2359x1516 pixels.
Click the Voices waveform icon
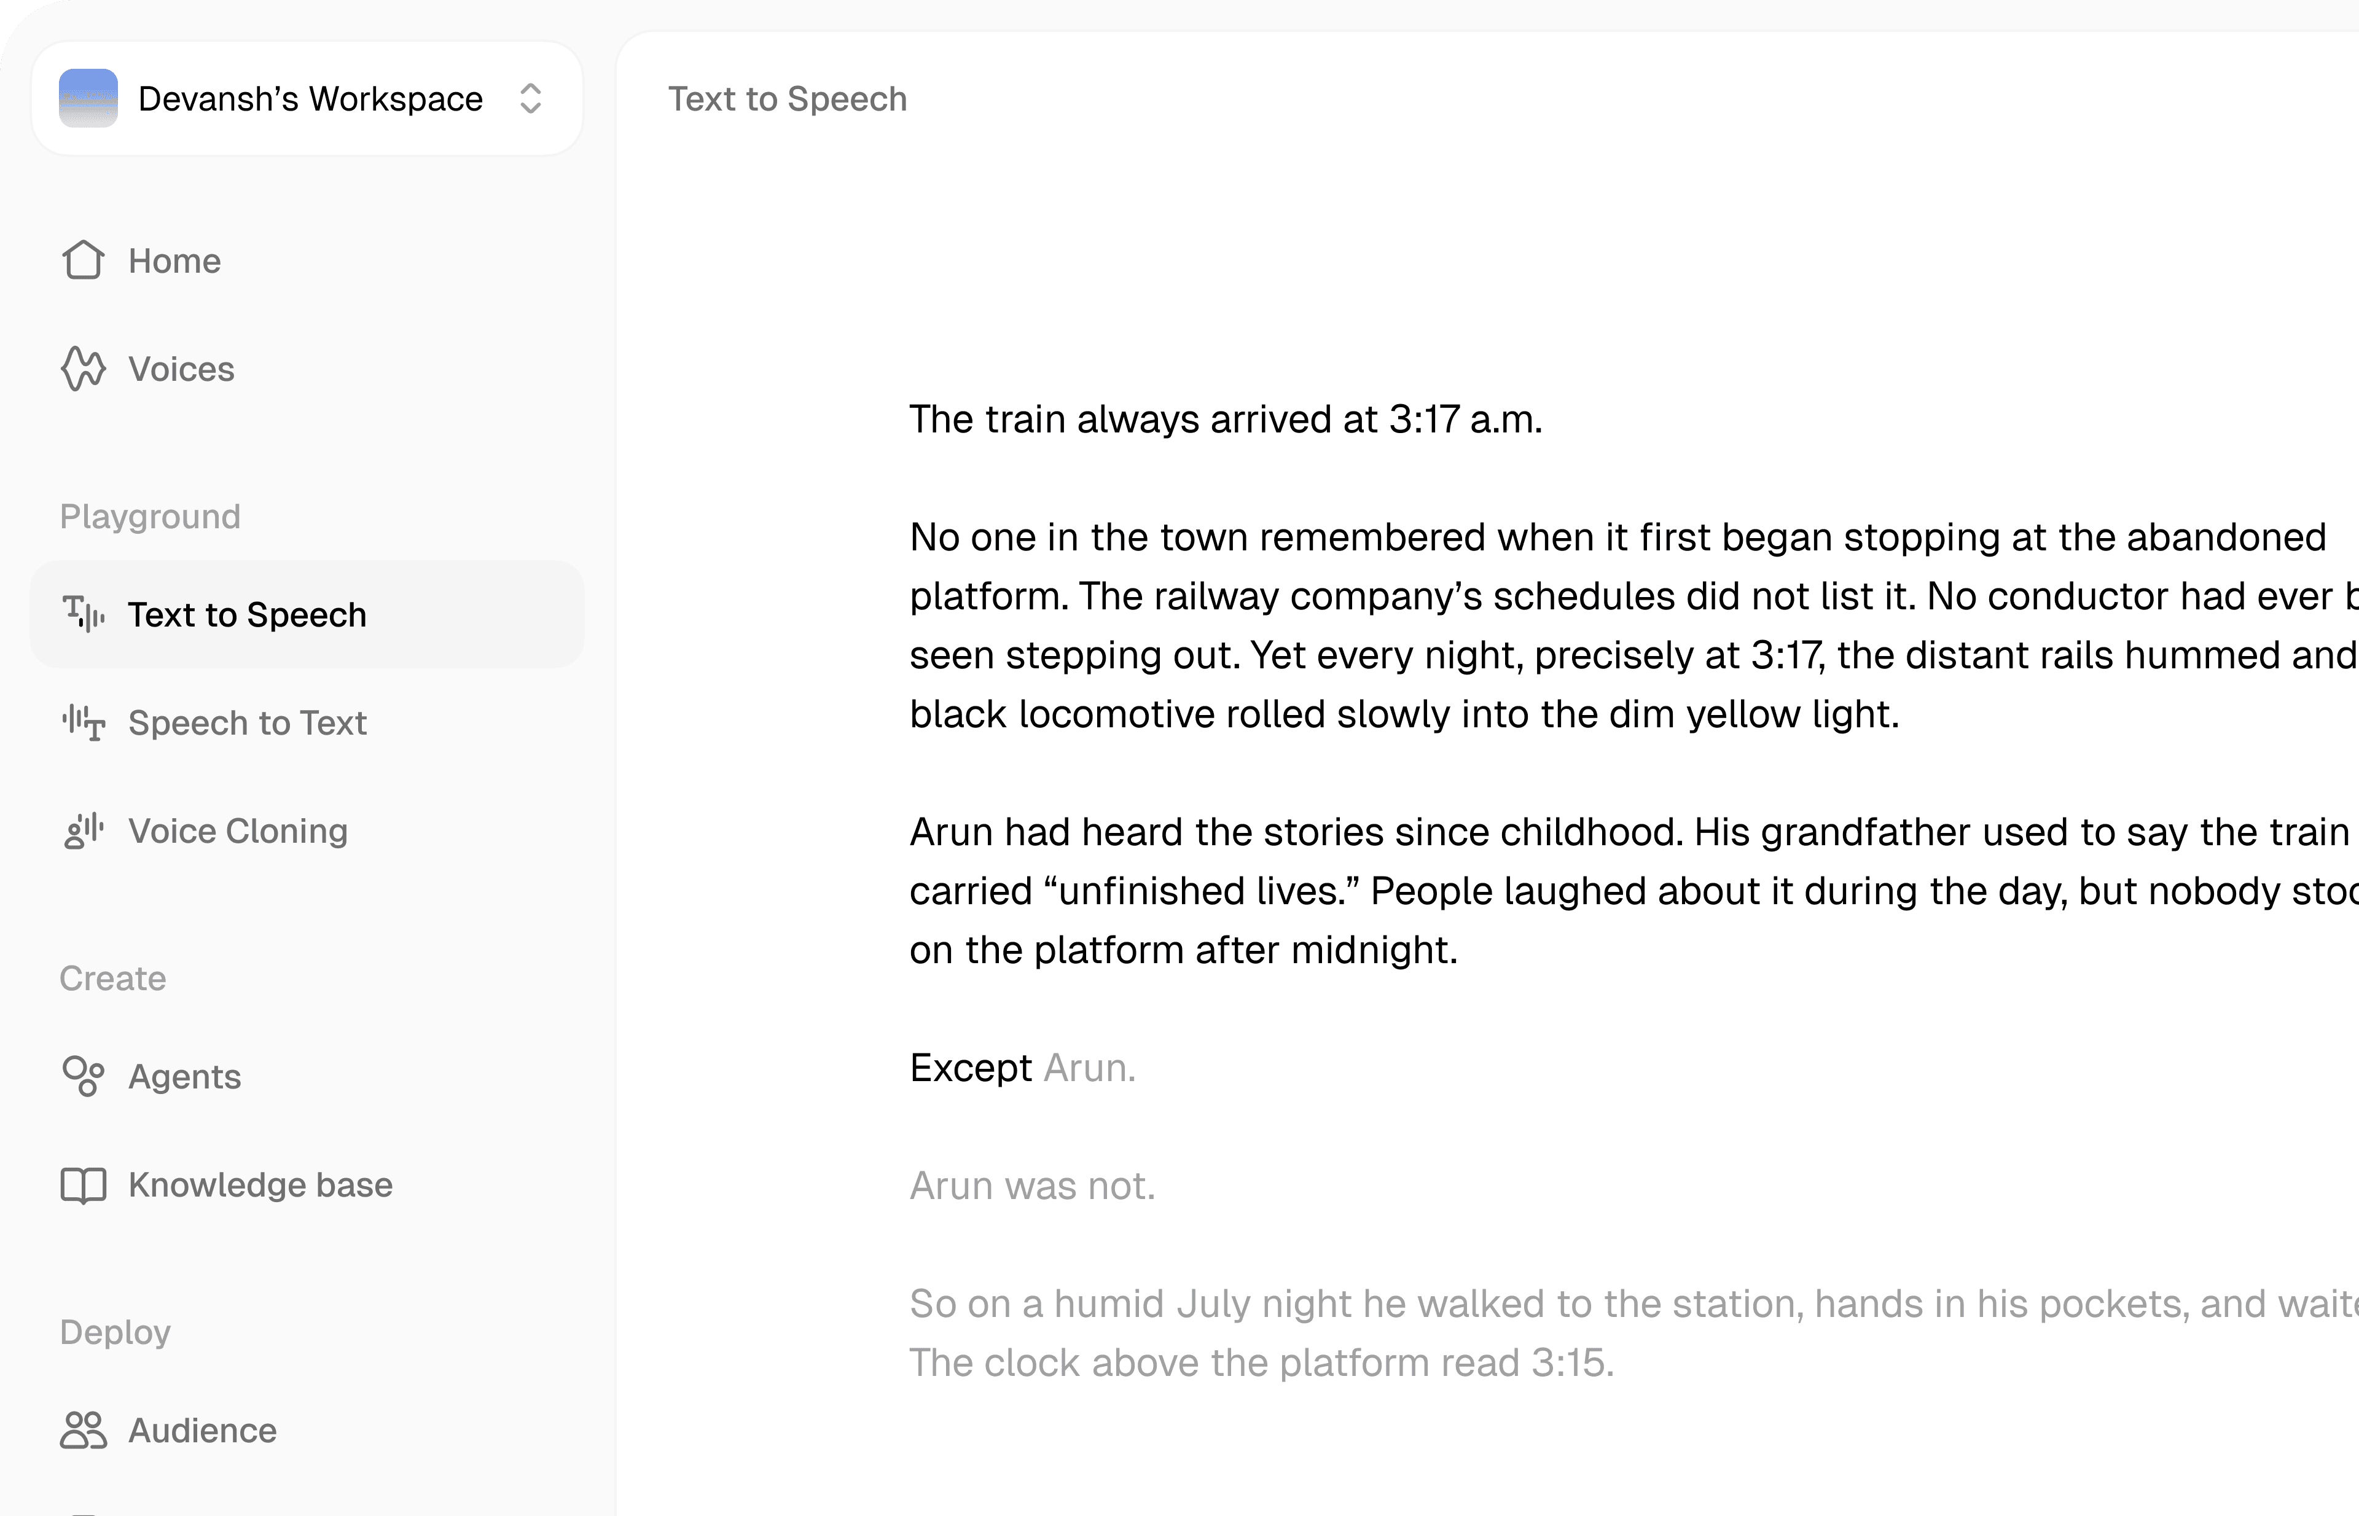pyautogui.click(x=83, y=369)
